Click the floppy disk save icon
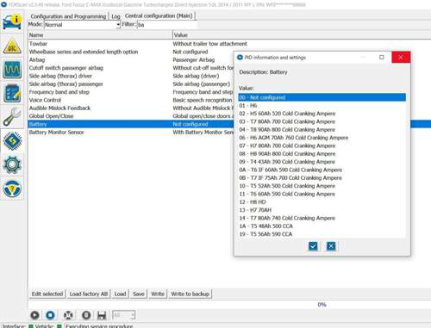The height and width of the screenshot is (328, 431). (x=102, y=315)
